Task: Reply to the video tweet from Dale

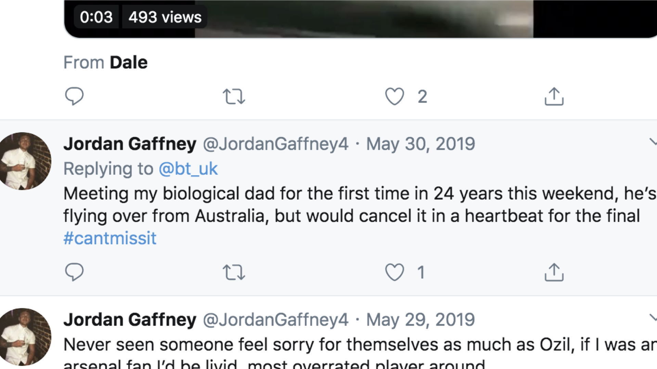Action: [74, 96]
